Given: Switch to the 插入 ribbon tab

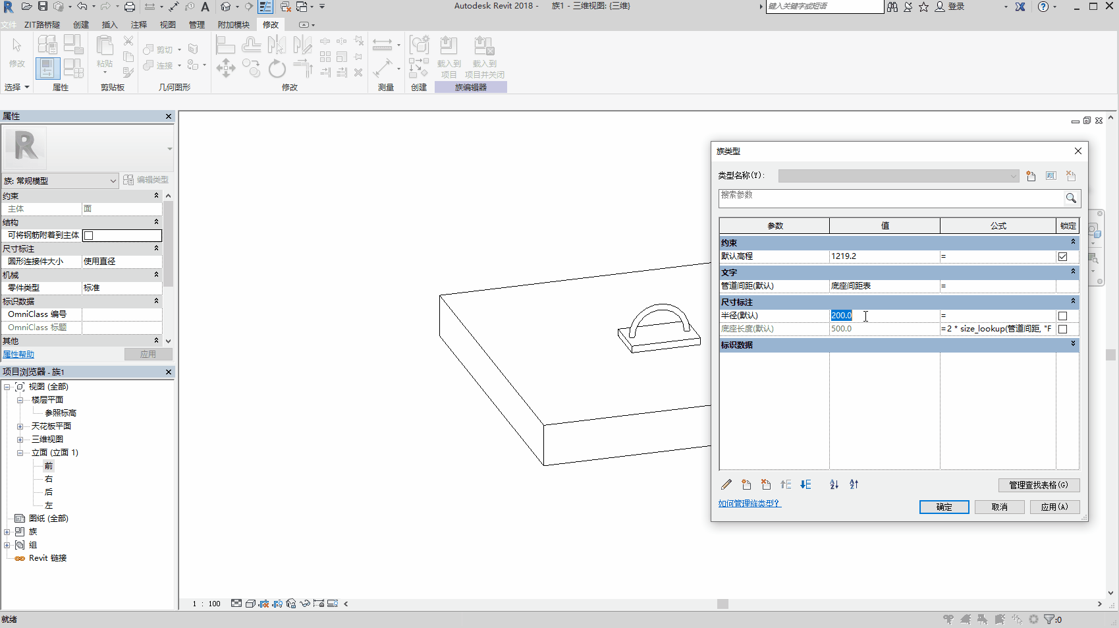Looking at the screenshot, I should pyautogui.click(x=109, y=24).
